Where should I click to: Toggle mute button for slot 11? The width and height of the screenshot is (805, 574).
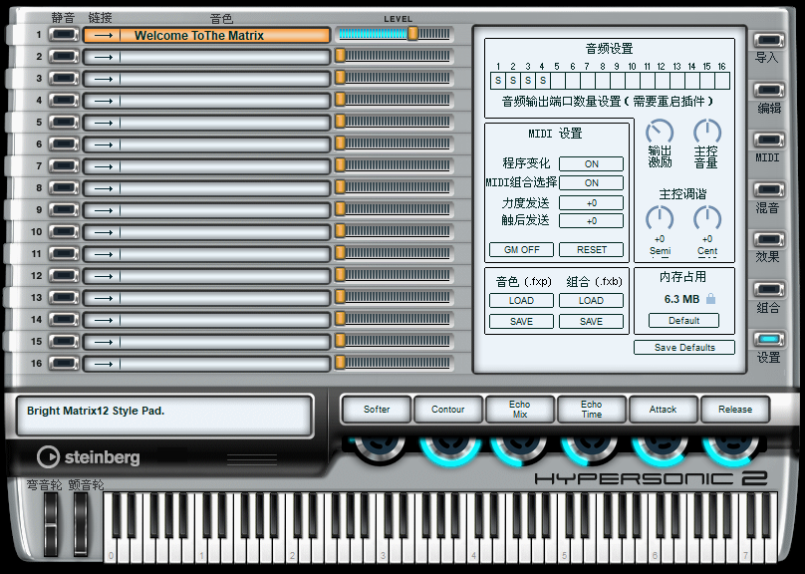pos(64,254)
